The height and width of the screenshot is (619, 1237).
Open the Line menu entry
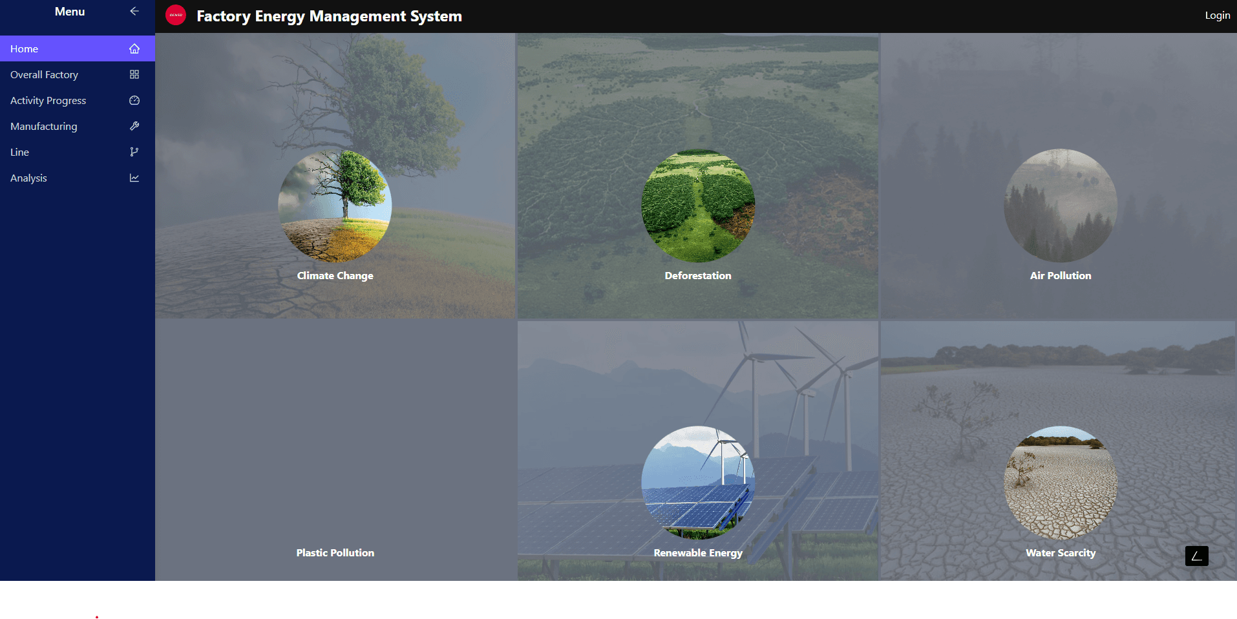(x=78, y=152)
